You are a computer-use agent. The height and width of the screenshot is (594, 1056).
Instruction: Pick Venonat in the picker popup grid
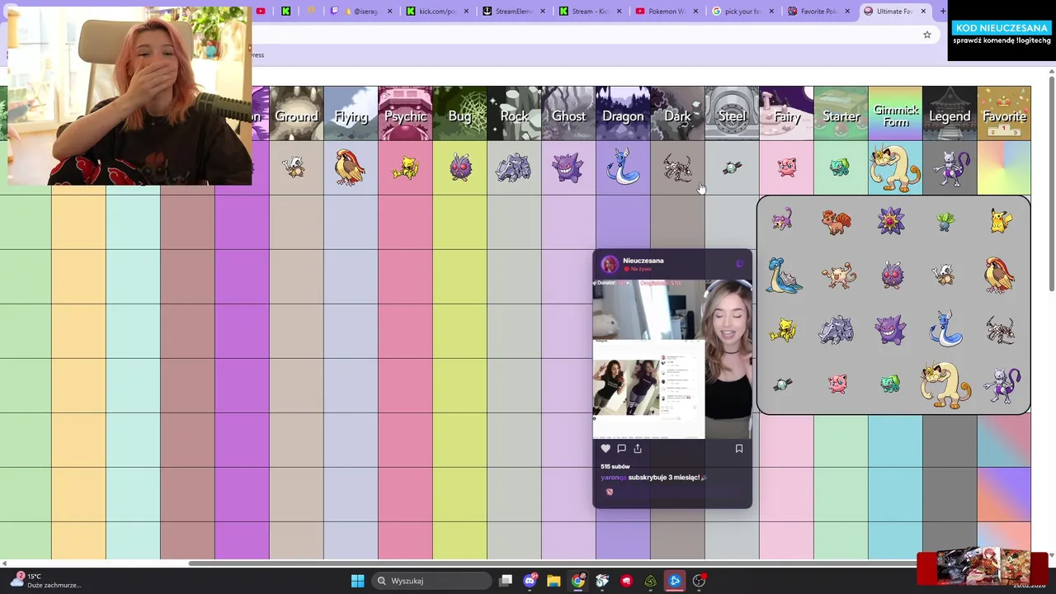(x=891, y=276)
